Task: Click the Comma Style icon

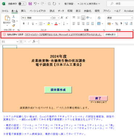Action: tap(121, 24)
